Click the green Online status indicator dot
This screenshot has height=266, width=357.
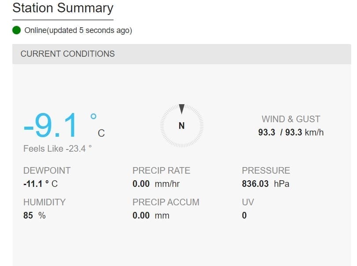point(17,30)
